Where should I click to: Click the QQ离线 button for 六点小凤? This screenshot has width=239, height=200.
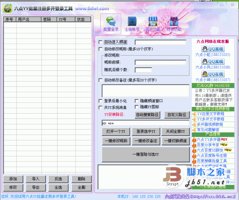coord(213,62)
